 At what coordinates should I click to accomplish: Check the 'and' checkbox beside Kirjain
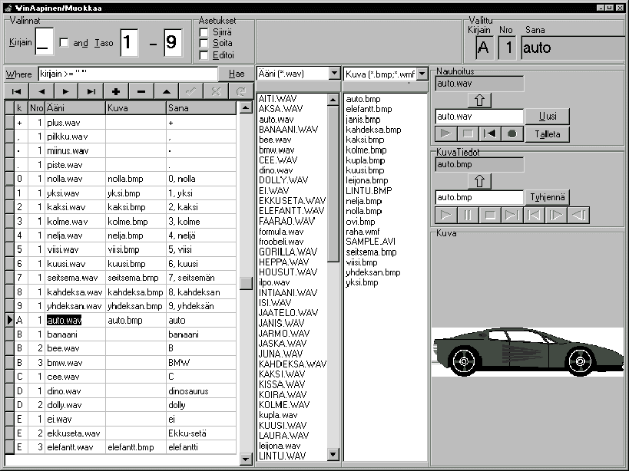(x=65, y=43)
